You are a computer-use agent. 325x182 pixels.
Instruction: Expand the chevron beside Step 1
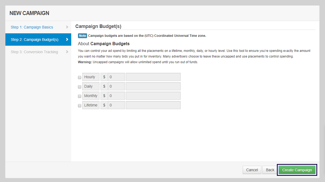click(x=67, y=27)
